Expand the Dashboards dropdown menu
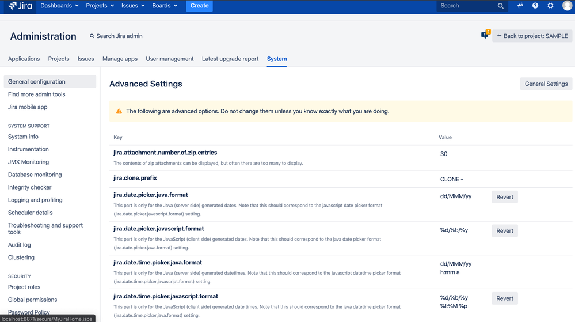Screen dimensions: 575x322 tap(59, 6)
